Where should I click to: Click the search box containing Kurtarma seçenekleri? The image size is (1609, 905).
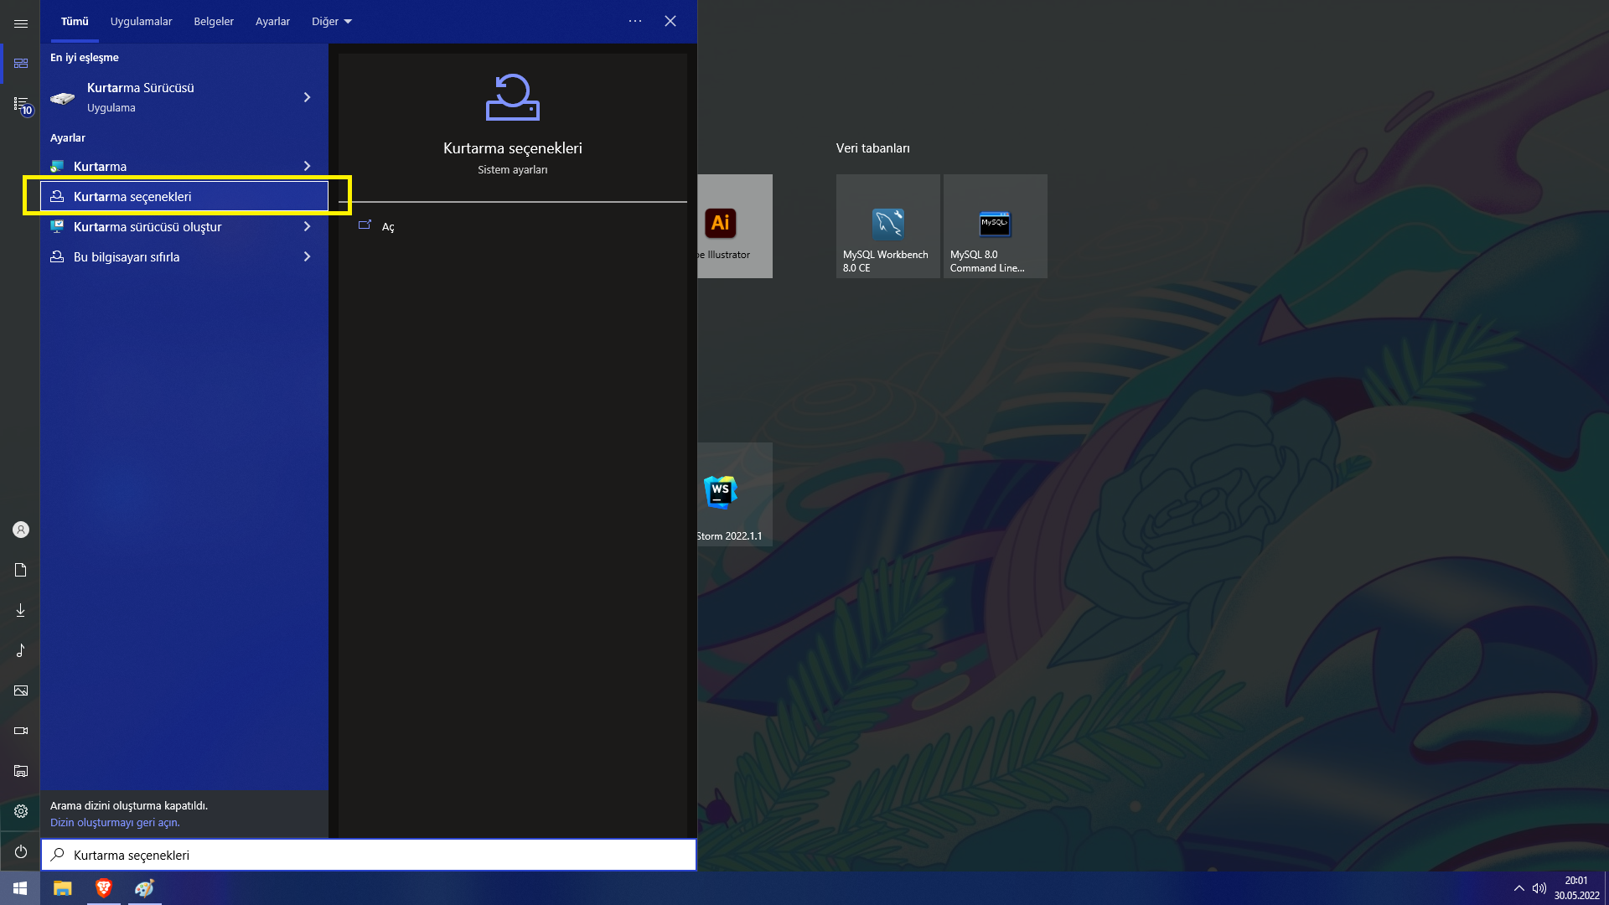tap(369, 855)
